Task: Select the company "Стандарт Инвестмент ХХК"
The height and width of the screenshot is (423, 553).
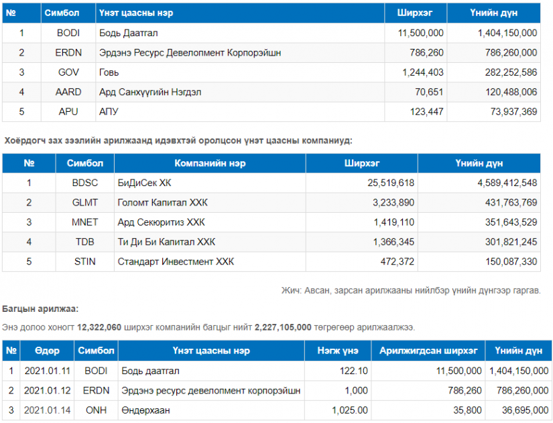Action: [x=176, y=262]
